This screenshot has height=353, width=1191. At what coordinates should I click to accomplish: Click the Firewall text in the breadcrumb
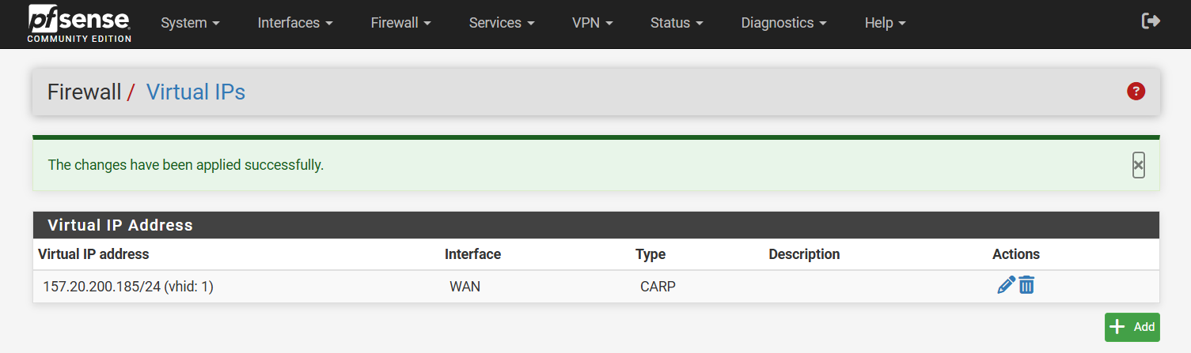84,92
